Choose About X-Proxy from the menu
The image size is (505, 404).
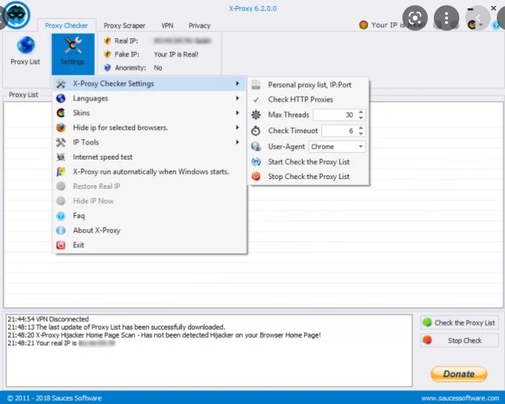151,230
